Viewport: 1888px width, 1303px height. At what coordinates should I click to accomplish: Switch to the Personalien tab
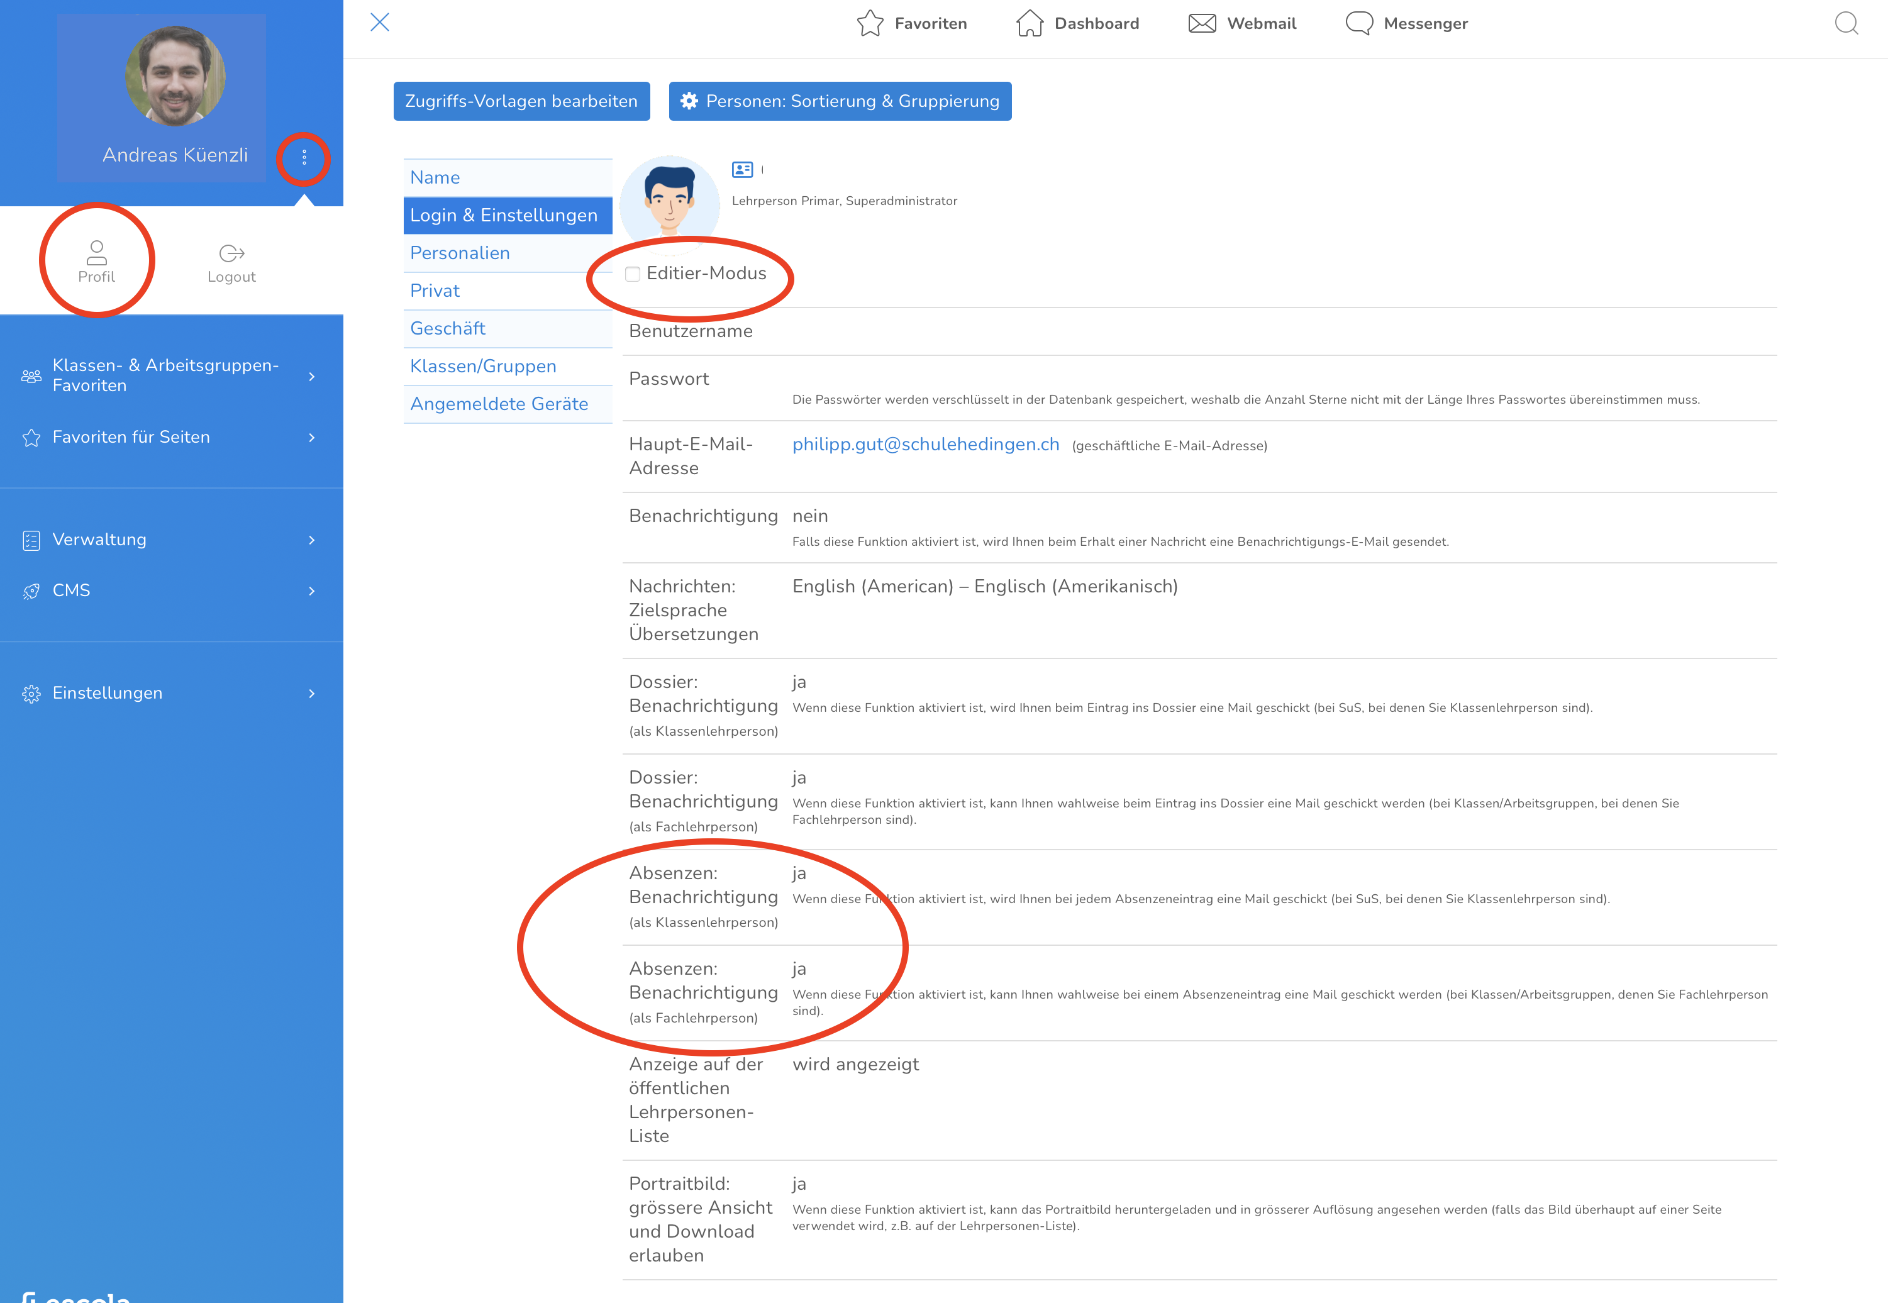(x=460, y=253)
